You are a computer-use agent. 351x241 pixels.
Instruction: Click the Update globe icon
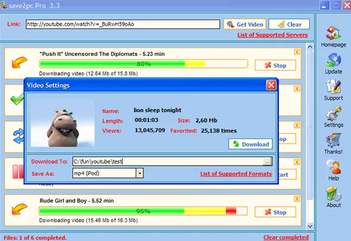click(x=333, y=60)
